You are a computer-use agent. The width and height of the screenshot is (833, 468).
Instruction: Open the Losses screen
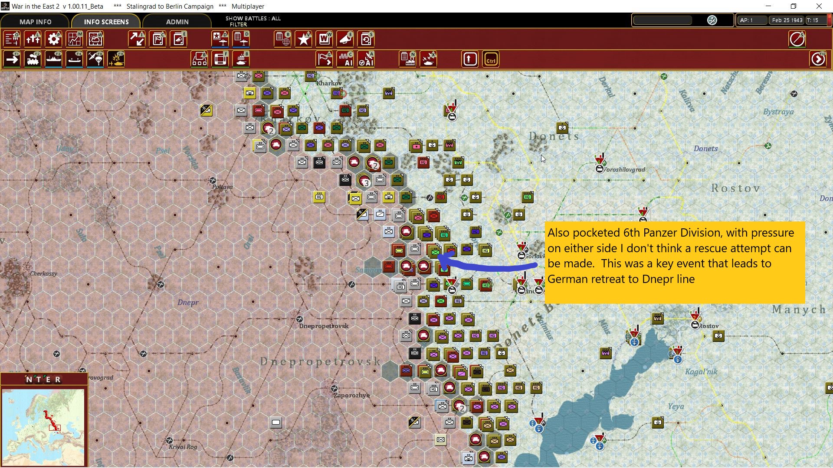coord(33,39)
